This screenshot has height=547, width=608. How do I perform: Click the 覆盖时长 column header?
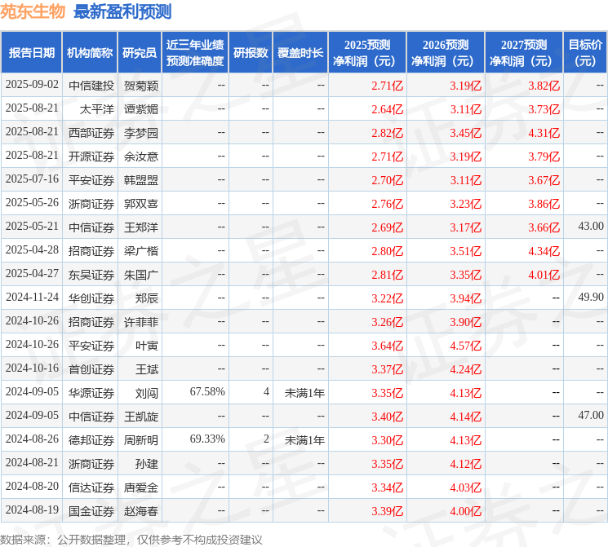(300, 53)
